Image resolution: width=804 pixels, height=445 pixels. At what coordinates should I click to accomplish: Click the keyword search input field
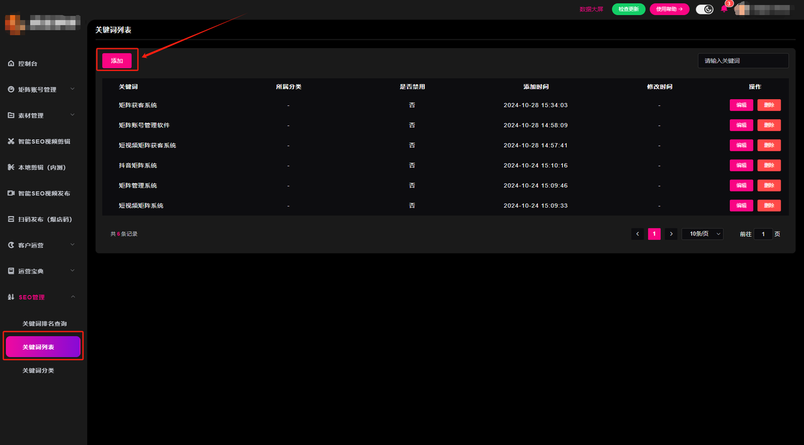point(742,61)
